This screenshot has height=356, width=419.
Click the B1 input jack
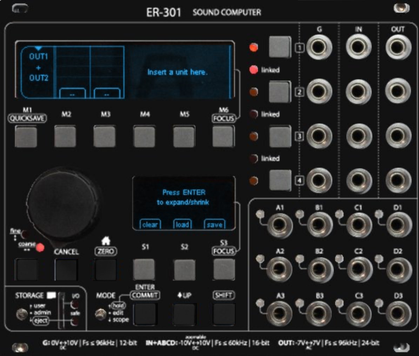point(319,225)
